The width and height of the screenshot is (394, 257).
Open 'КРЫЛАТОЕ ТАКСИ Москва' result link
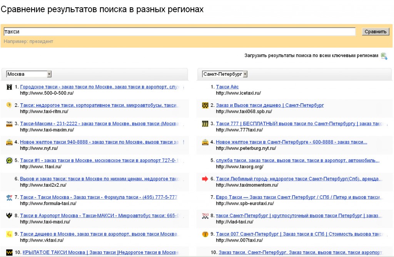point(101,252)
